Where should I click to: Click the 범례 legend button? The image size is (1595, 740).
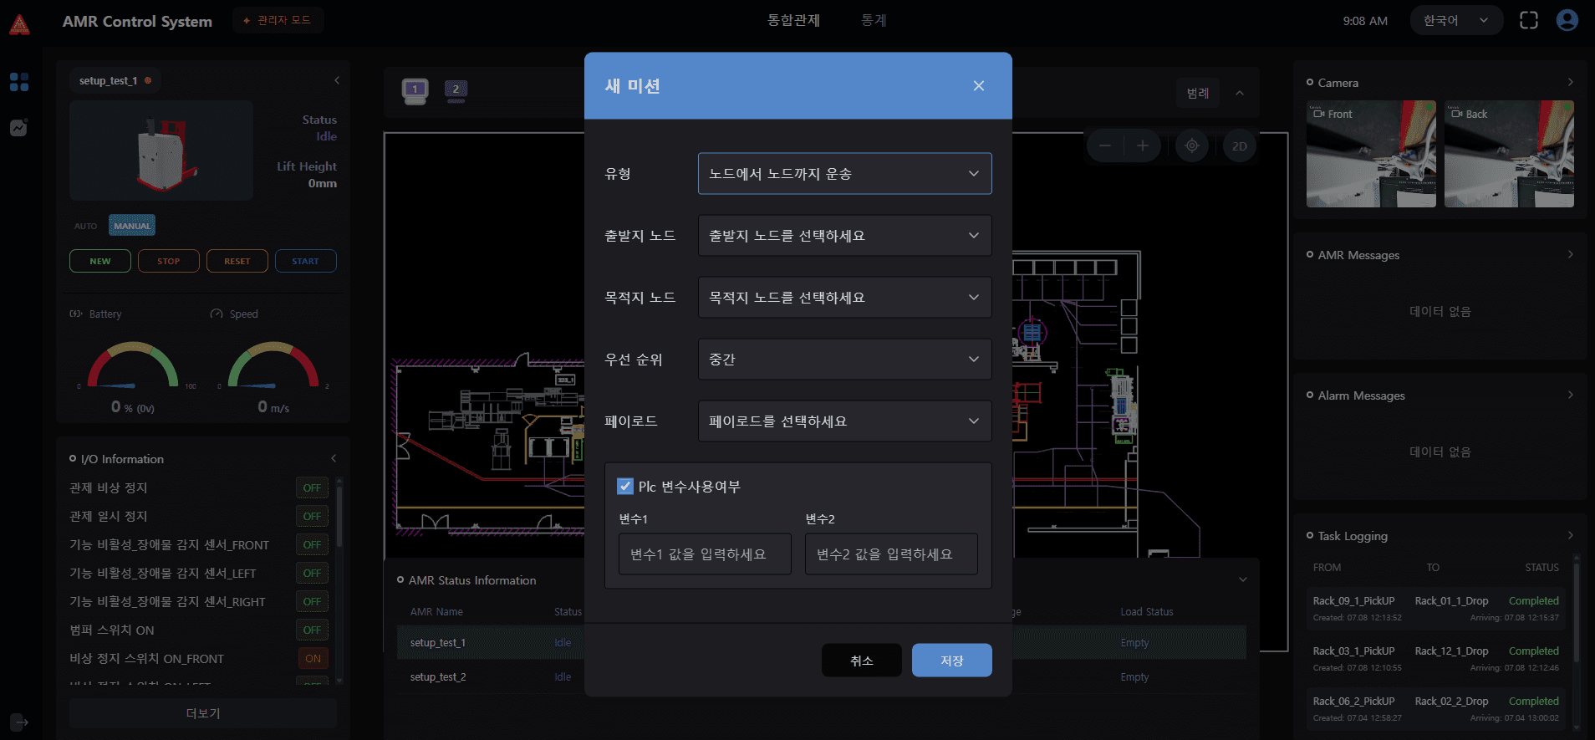click(x=1197, y=93)
